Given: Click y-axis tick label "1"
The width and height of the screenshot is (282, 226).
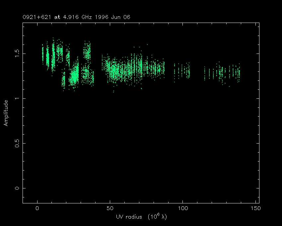Looking at the screenshot, I should click(18, 98).
